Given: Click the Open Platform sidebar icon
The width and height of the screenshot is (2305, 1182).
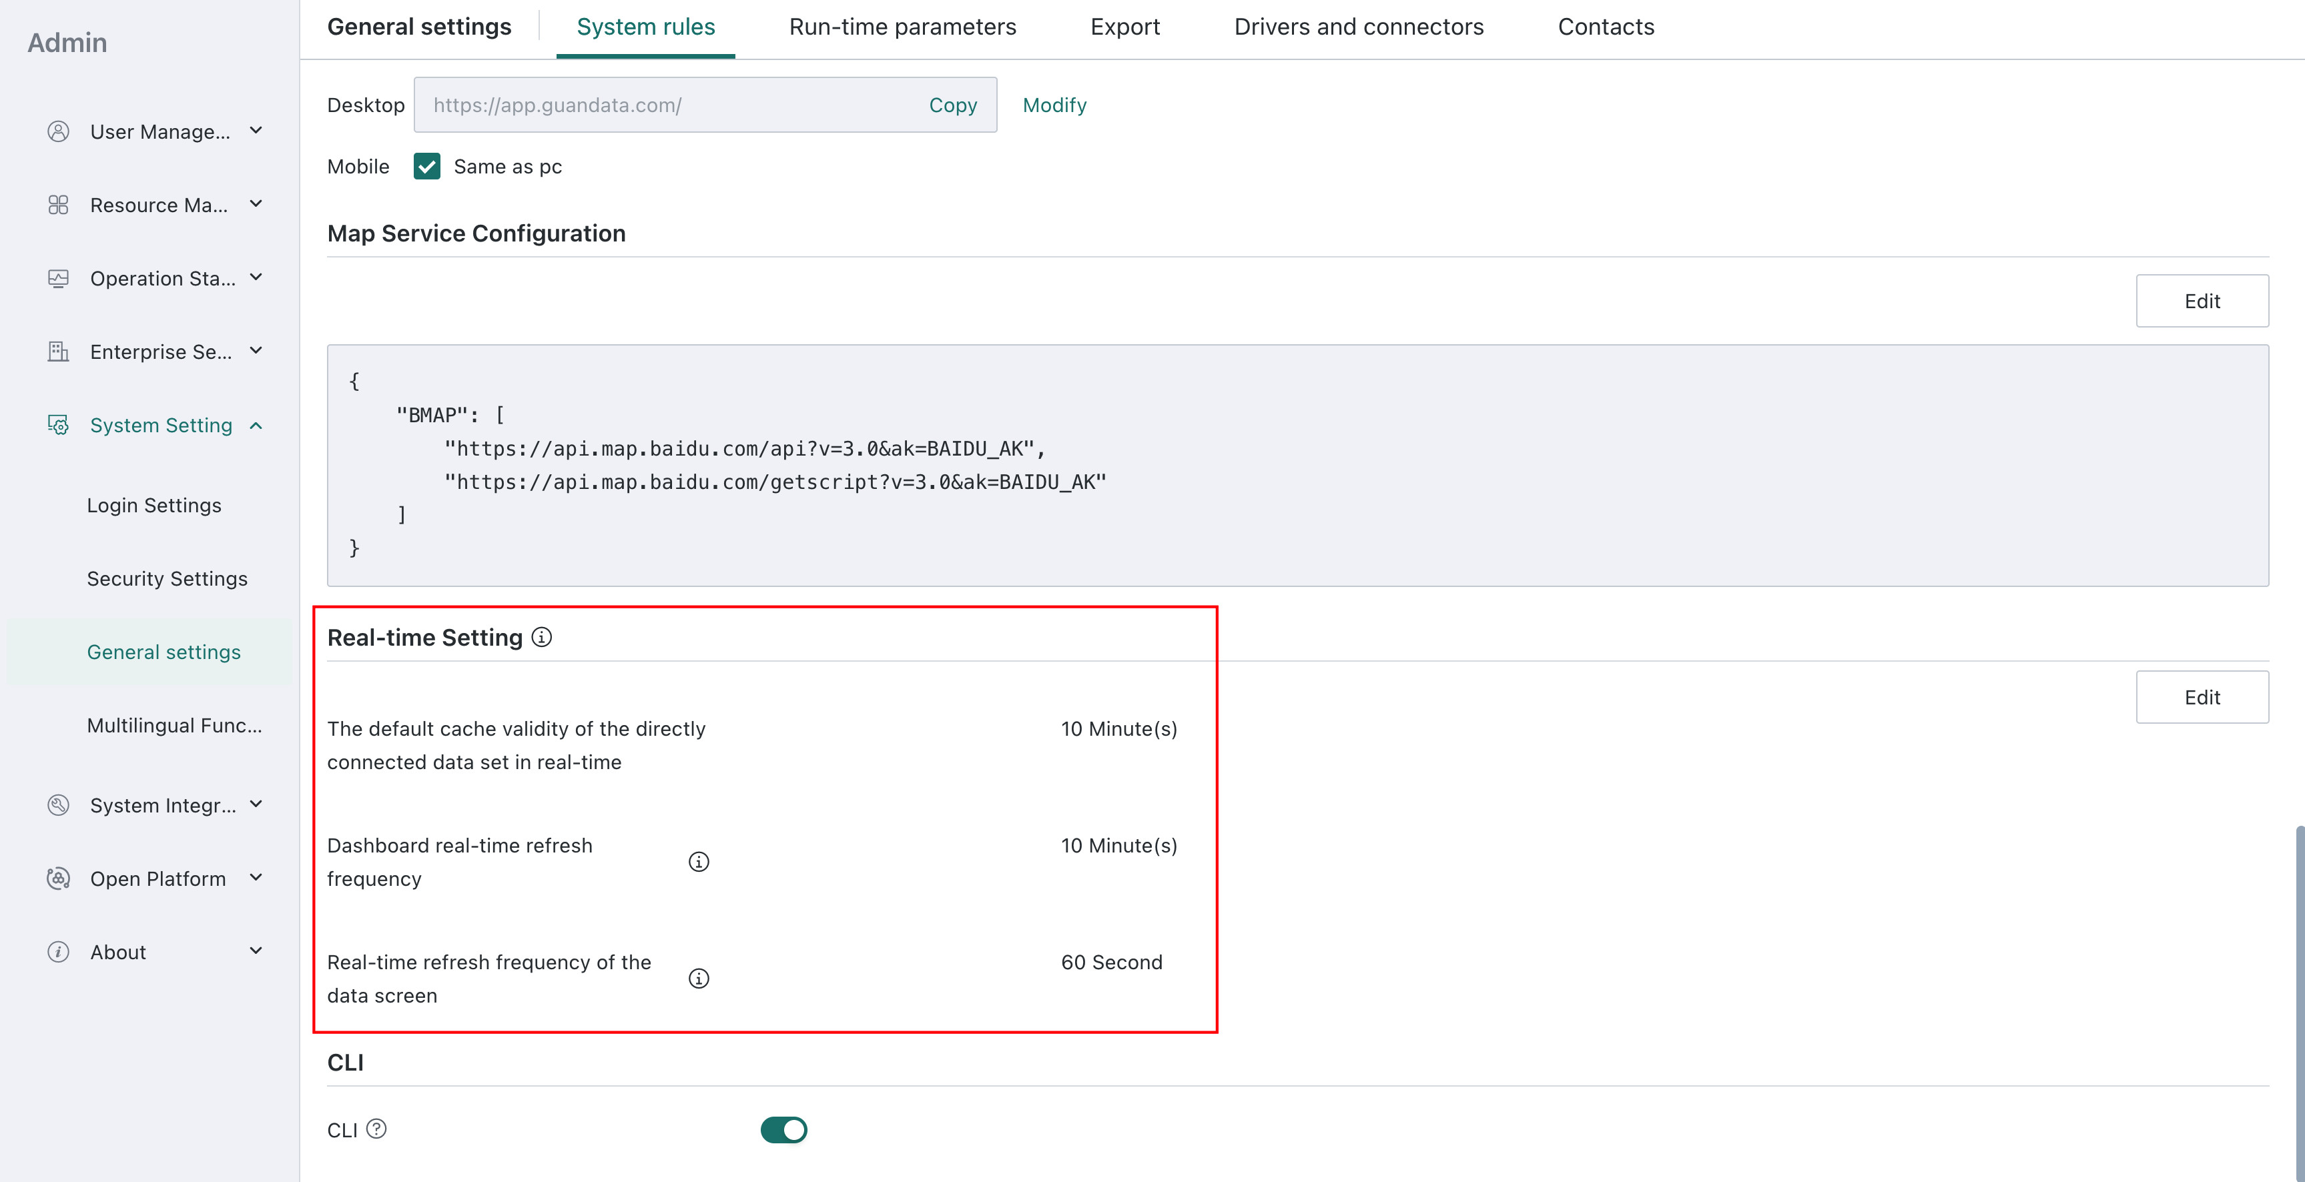Looking at the screenshot, I should point(58,878).
